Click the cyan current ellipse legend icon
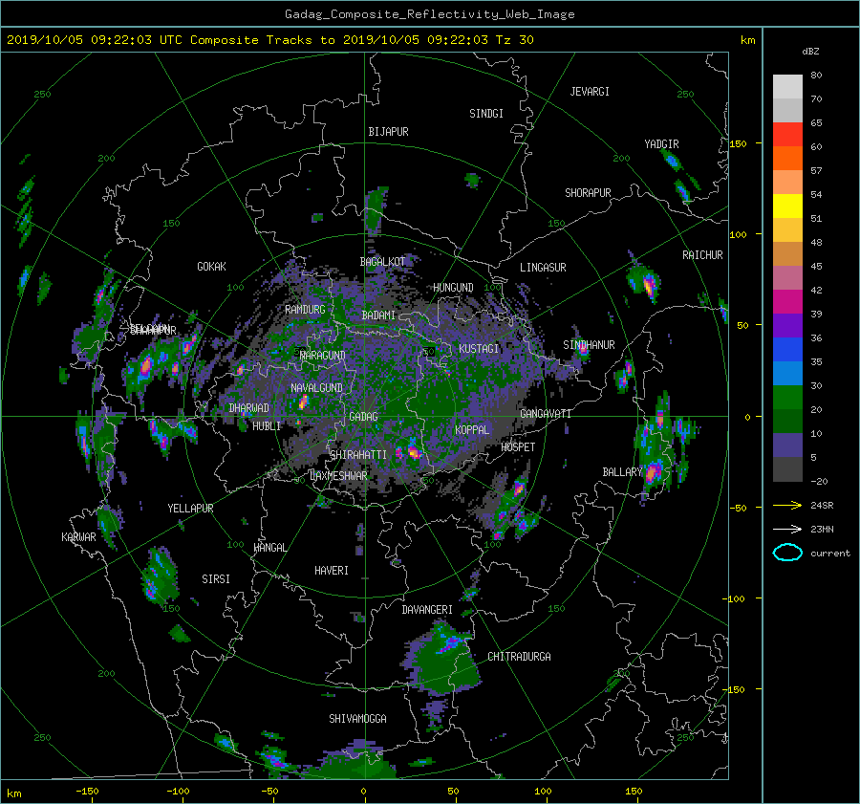Image resolution: width=860 pixels, height=804 pixels. tap(787, 553)
